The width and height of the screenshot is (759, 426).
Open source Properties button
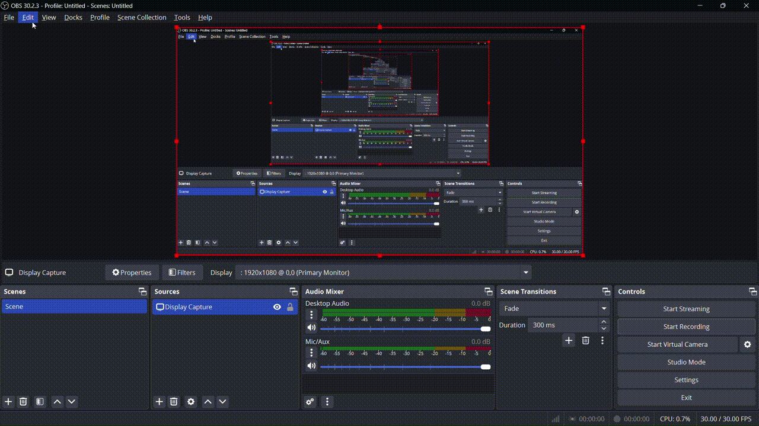[x=132, y=272]
